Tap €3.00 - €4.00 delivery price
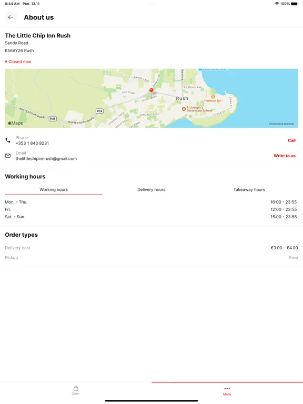Image resolution: width=303 pixels, height=404 pixels. pyautogui.click(x=284, y=248)
